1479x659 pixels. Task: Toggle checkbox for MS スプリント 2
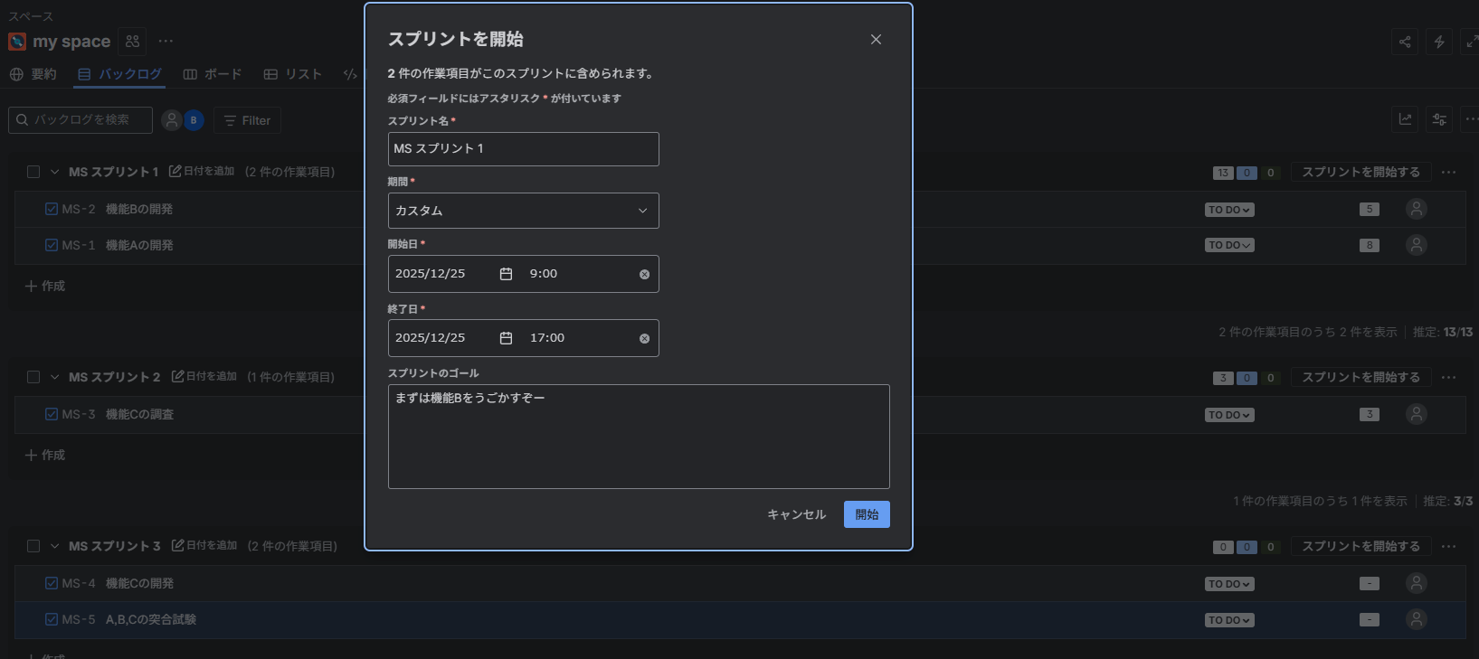(x=33, y=377)
